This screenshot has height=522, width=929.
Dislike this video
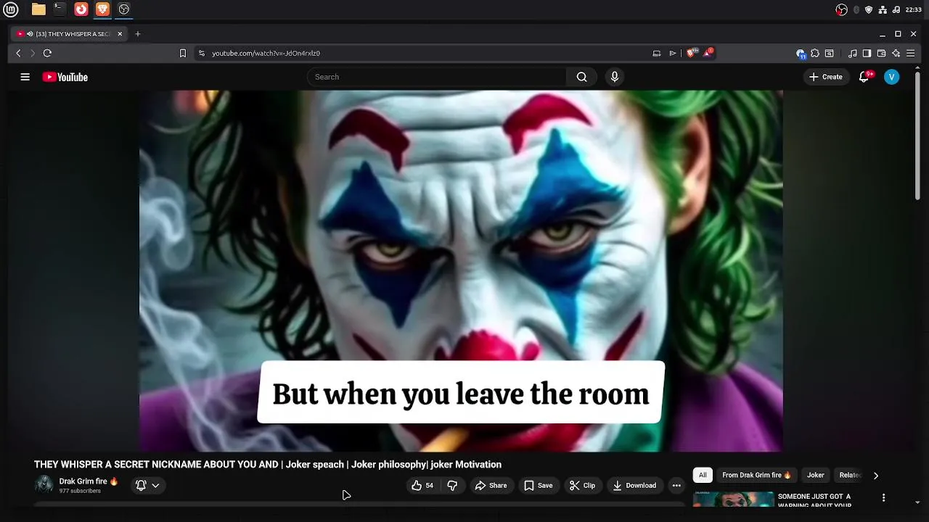point(452,486)
